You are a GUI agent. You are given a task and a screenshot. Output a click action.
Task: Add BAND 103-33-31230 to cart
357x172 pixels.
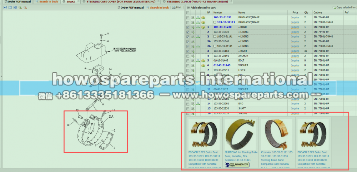193,27
